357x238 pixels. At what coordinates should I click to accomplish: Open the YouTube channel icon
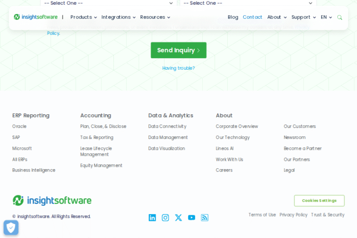click(192, 218)
